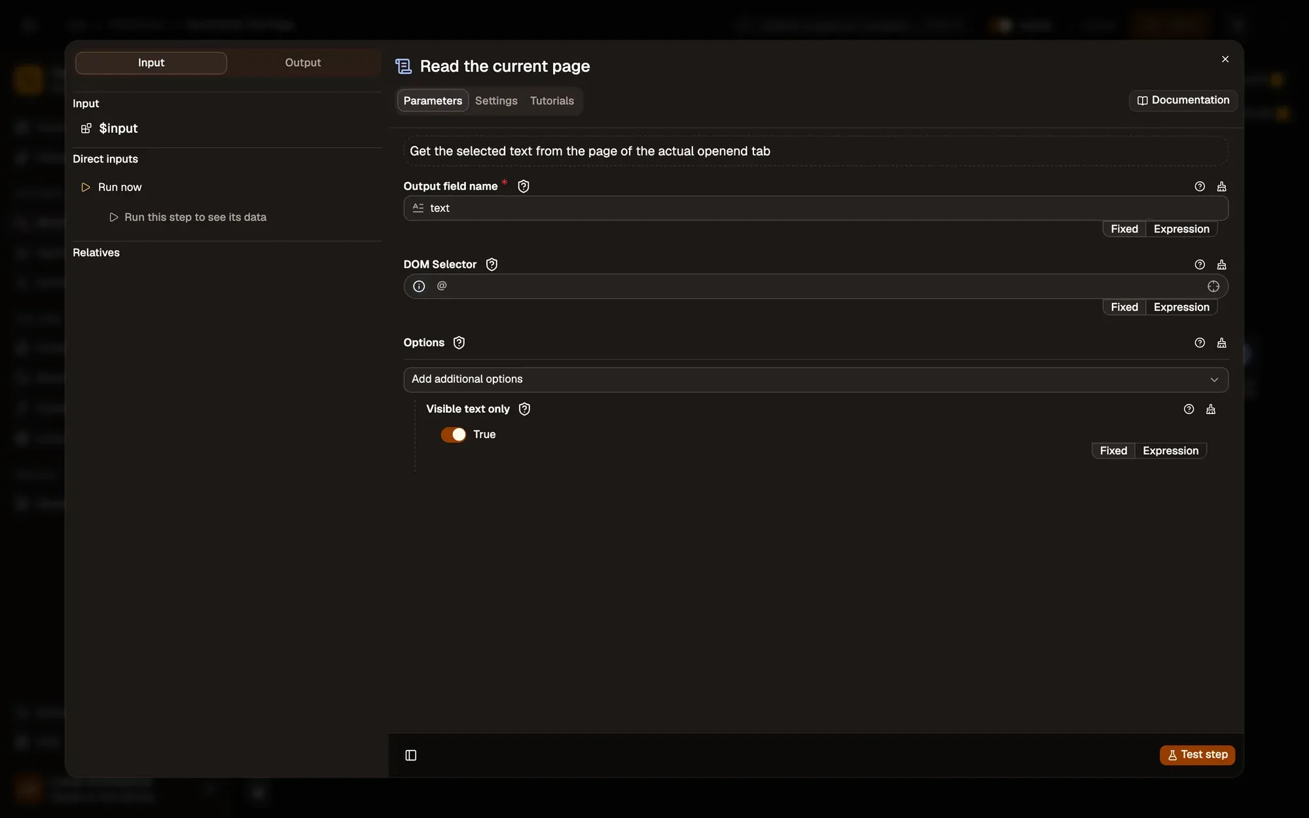Select the $input entry under Input
The image size is (1309, 818).
pos(118,128)
